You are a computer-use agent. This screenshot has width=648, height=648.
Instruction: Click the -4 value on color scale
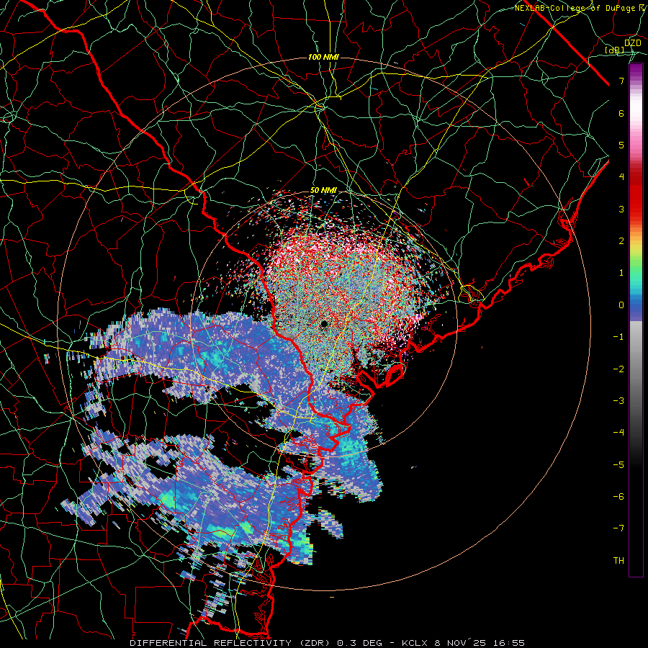(618, 433)
